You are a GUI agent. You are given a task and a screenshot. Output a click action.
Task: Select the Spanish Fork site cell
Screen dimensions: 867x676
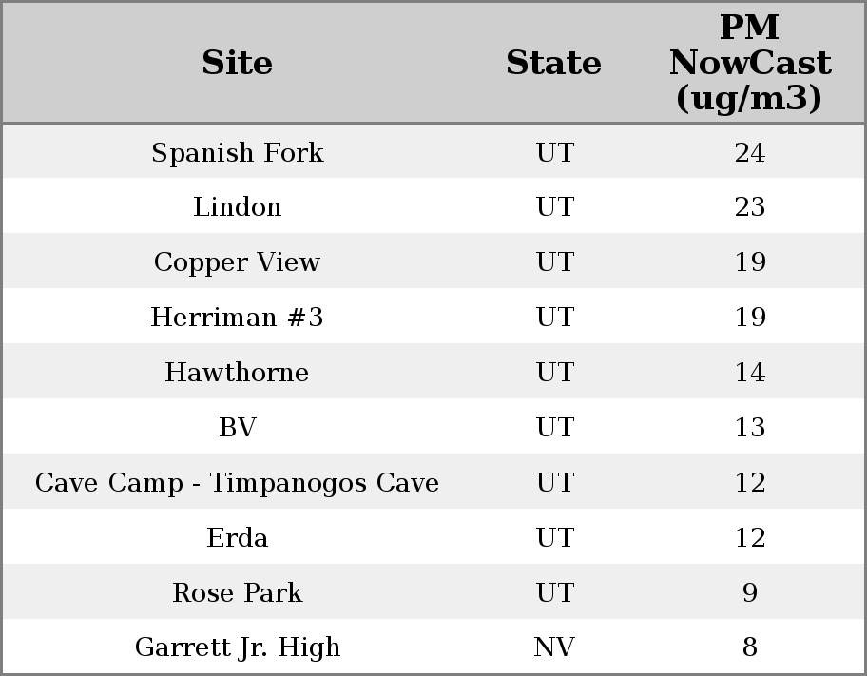click(237, 152)
